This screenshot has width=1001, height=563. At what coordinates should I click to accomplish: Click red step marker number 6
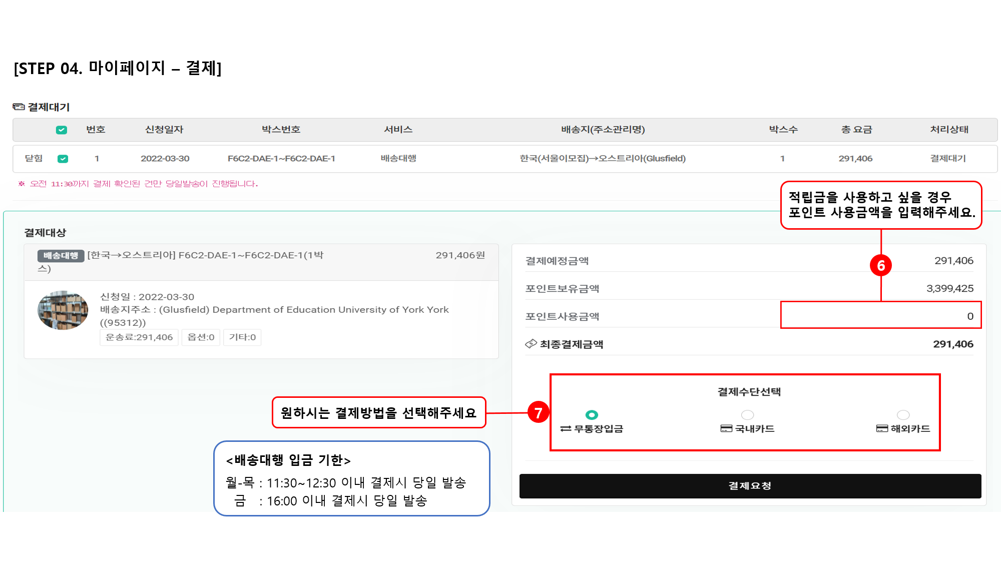click(x=881, y=265)
